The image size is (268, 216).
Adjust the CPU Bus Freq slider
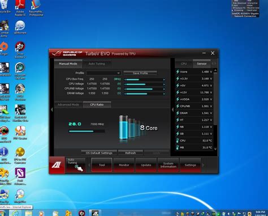coord(144,79)
